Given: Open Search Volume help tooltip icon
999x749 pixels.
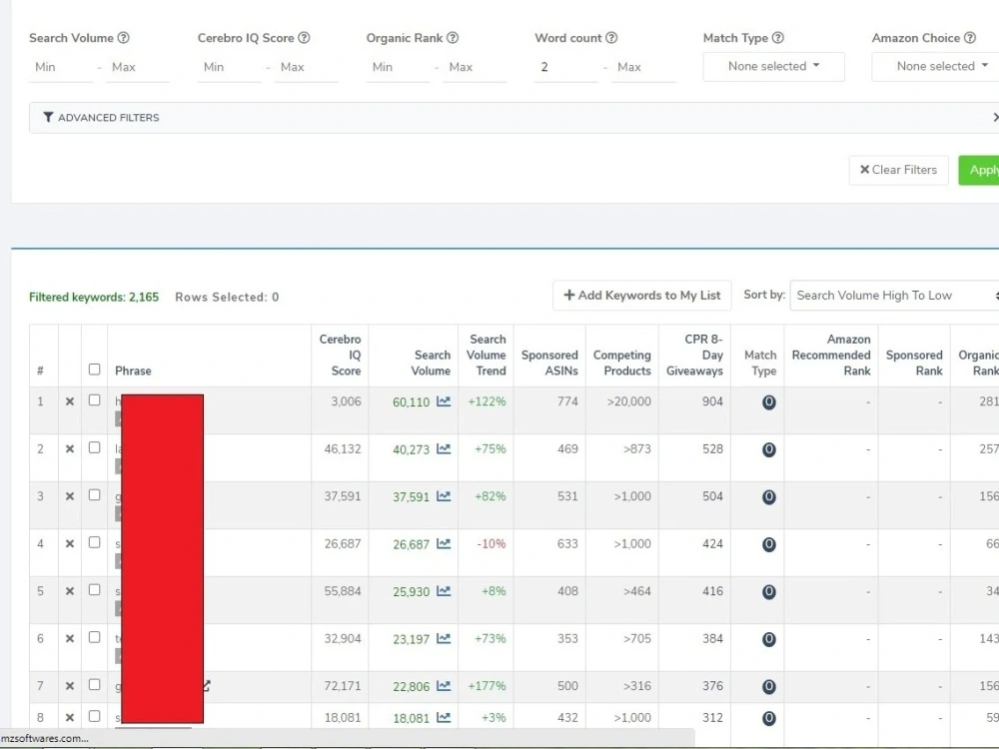Looking at the screenshot, I should 124,38.
